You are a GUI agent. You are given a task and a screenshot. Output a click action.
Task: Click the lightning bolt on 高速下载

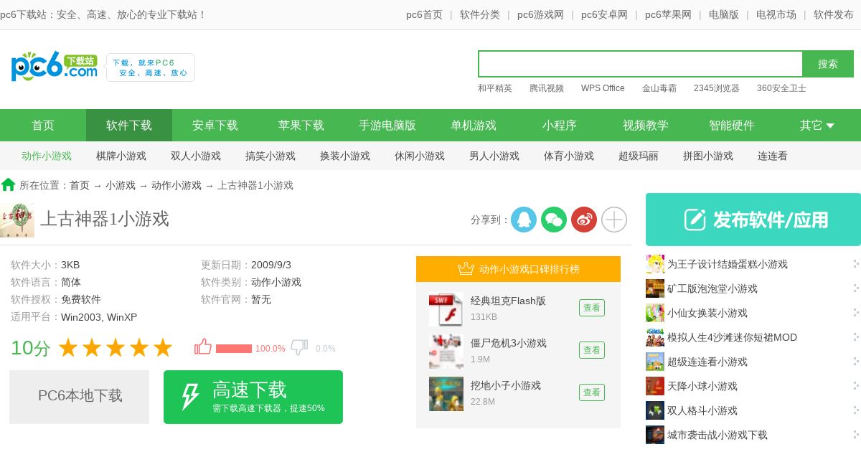189,397
